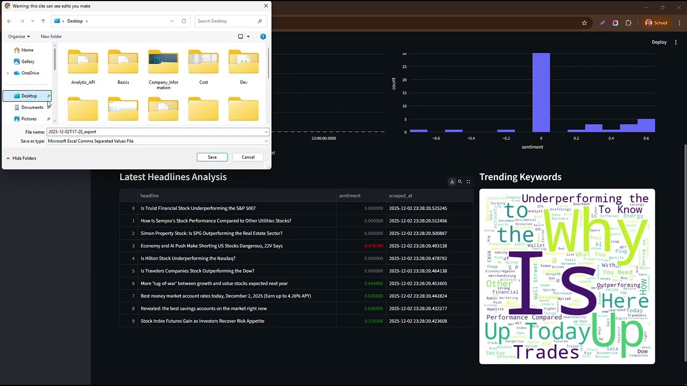
Task: Click the File name input field
Action: click(x=158, y=132)
